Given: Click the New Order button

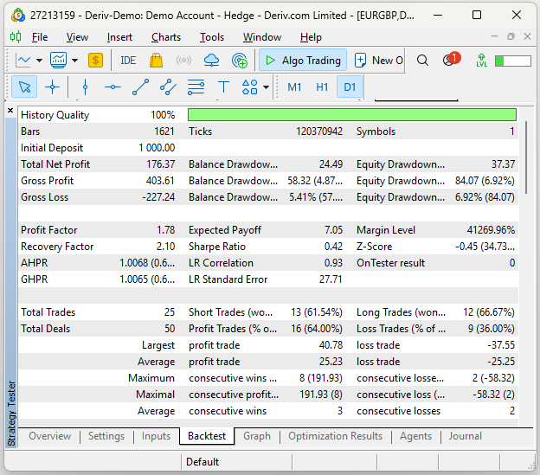Looking at the screenshot, I should (378, 61).
